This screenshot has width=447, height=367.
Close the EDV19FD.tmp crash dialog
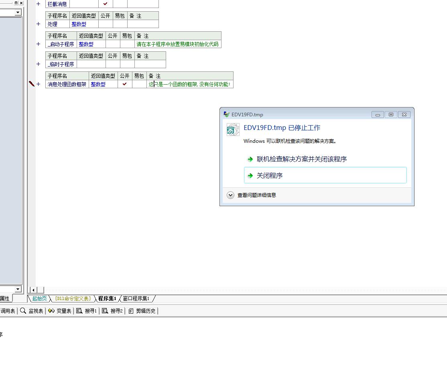coord(404,115)
